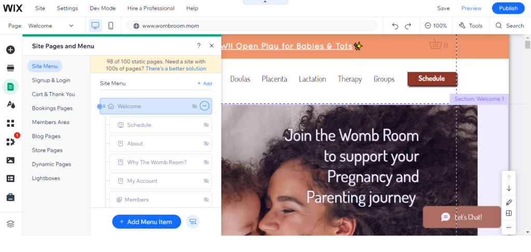The height and width of the screenshot is (252, 531).
Task: Move section down arrow
Action: pyautogui.click(x=509, y=188)
